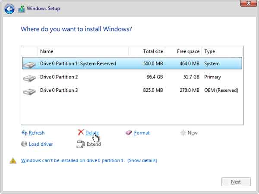Screen dimensions: 259x194
Task: Open the Load driver link
Action: coord(41,144)
